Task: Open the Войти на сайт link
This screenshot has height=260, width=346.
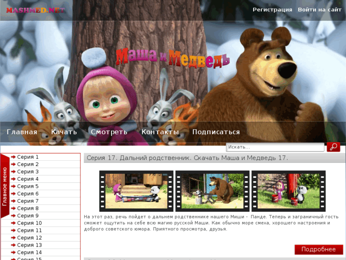Action: (319, 10)
